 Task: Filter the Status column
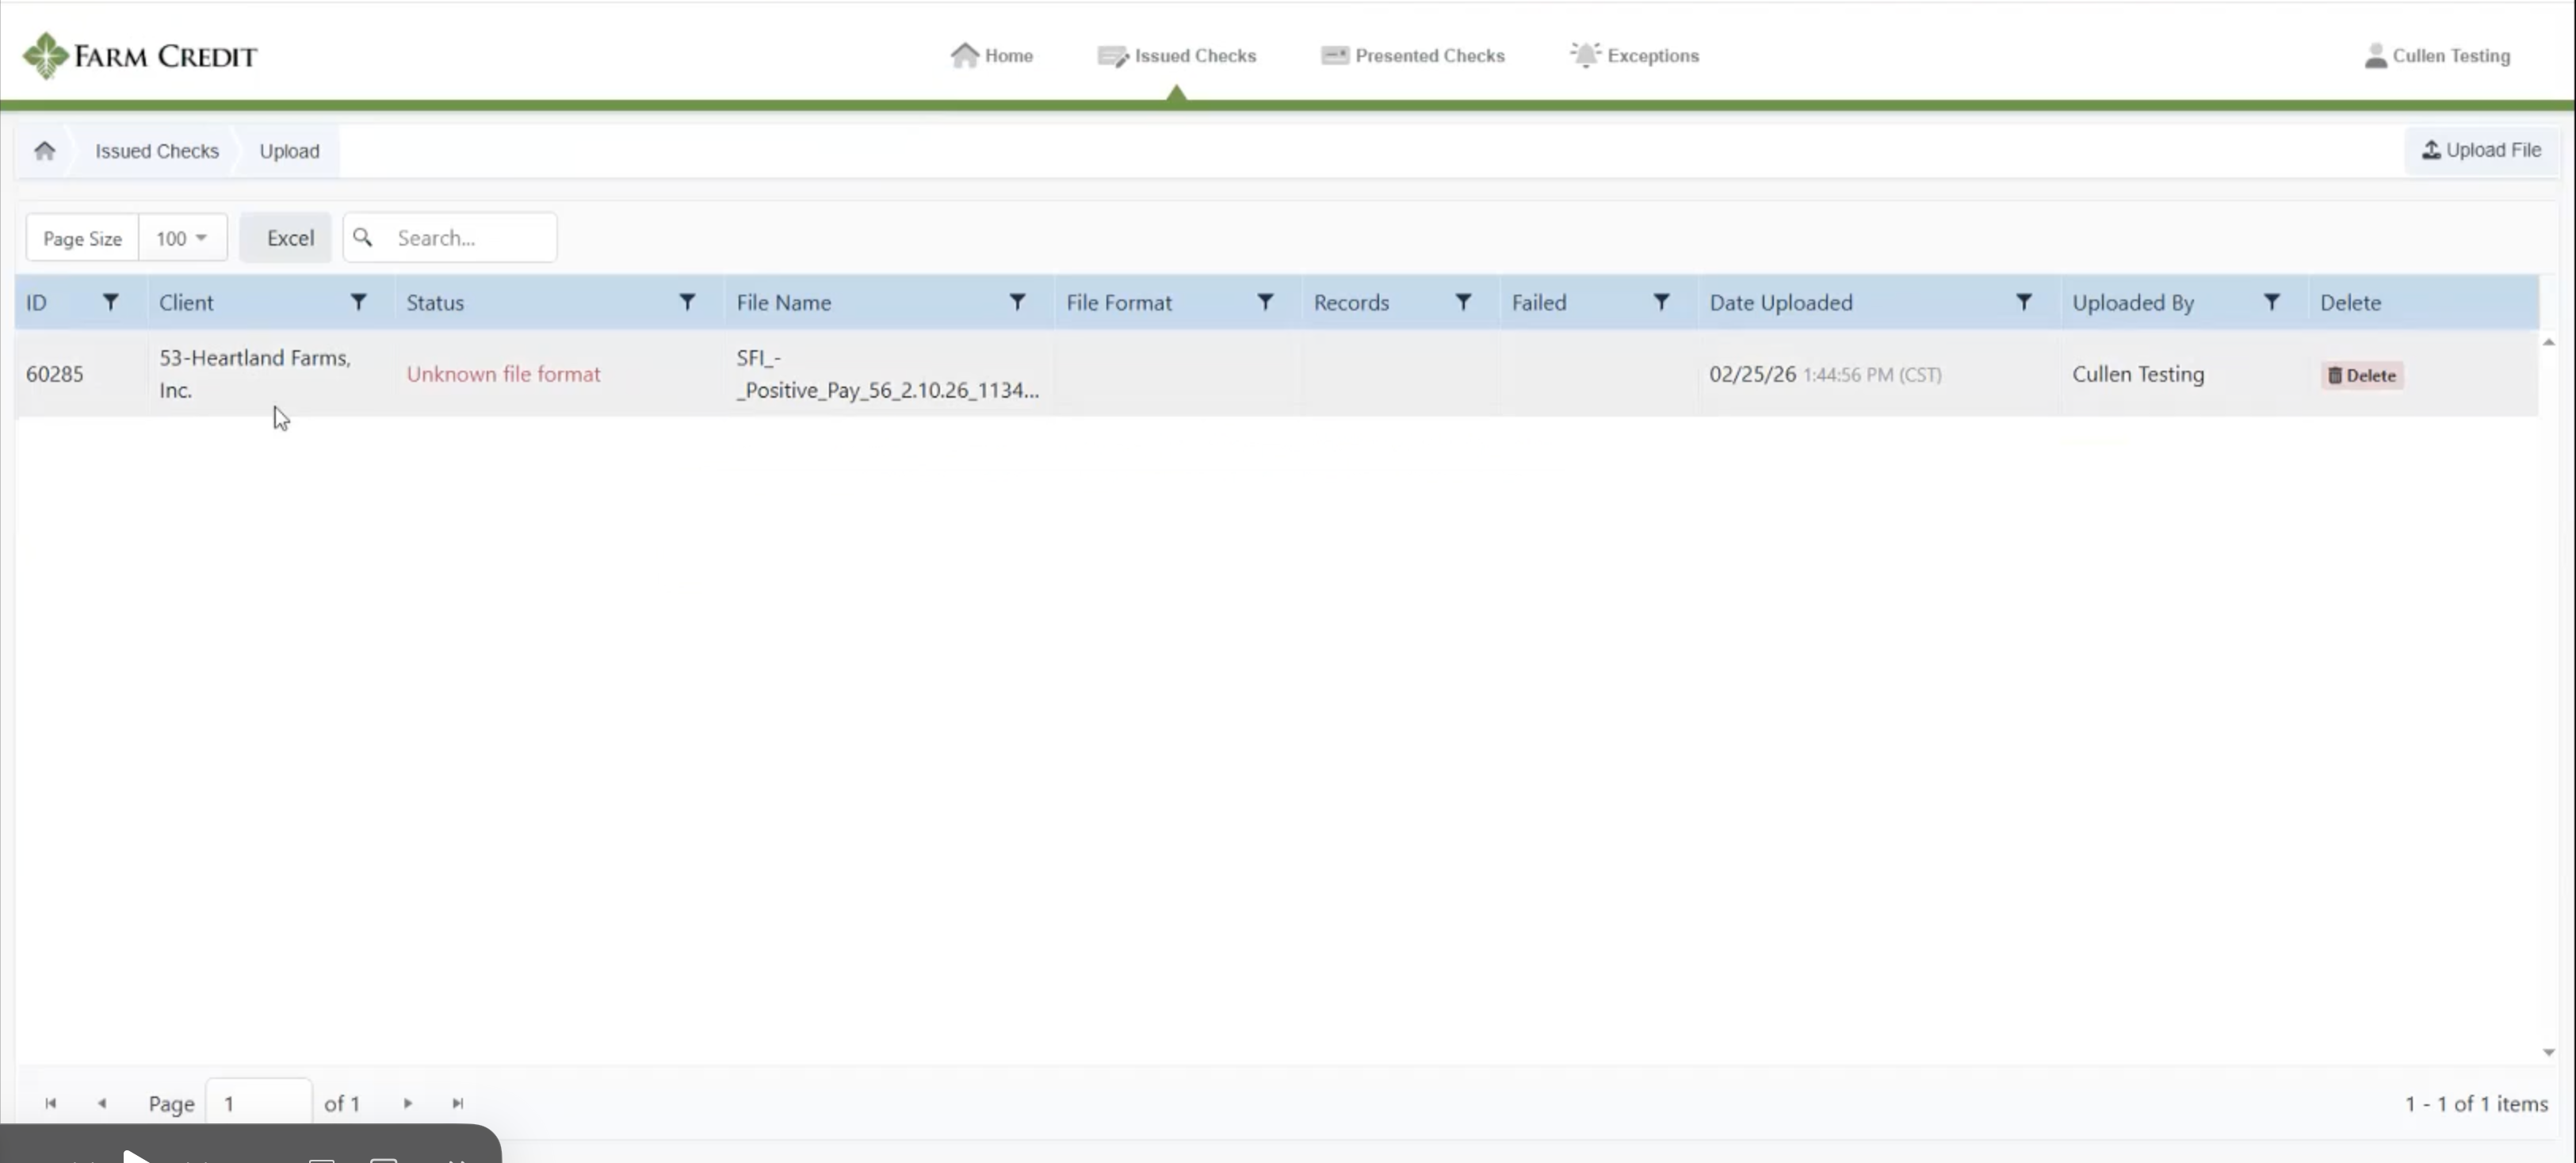click(x=687, y=302)
